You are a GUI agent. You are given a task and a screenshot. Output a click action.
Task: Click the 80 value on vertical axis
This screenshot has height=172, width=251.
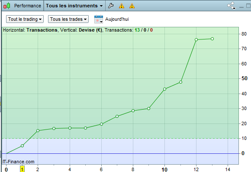(x=244, y=34)
